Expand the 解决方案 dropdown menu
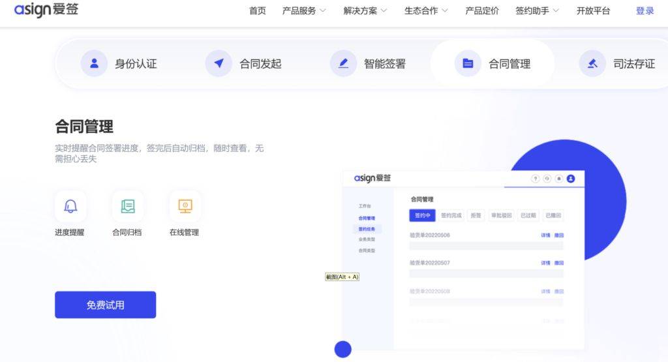The height and width of the screenshot is (362, 668). point(365,10)
